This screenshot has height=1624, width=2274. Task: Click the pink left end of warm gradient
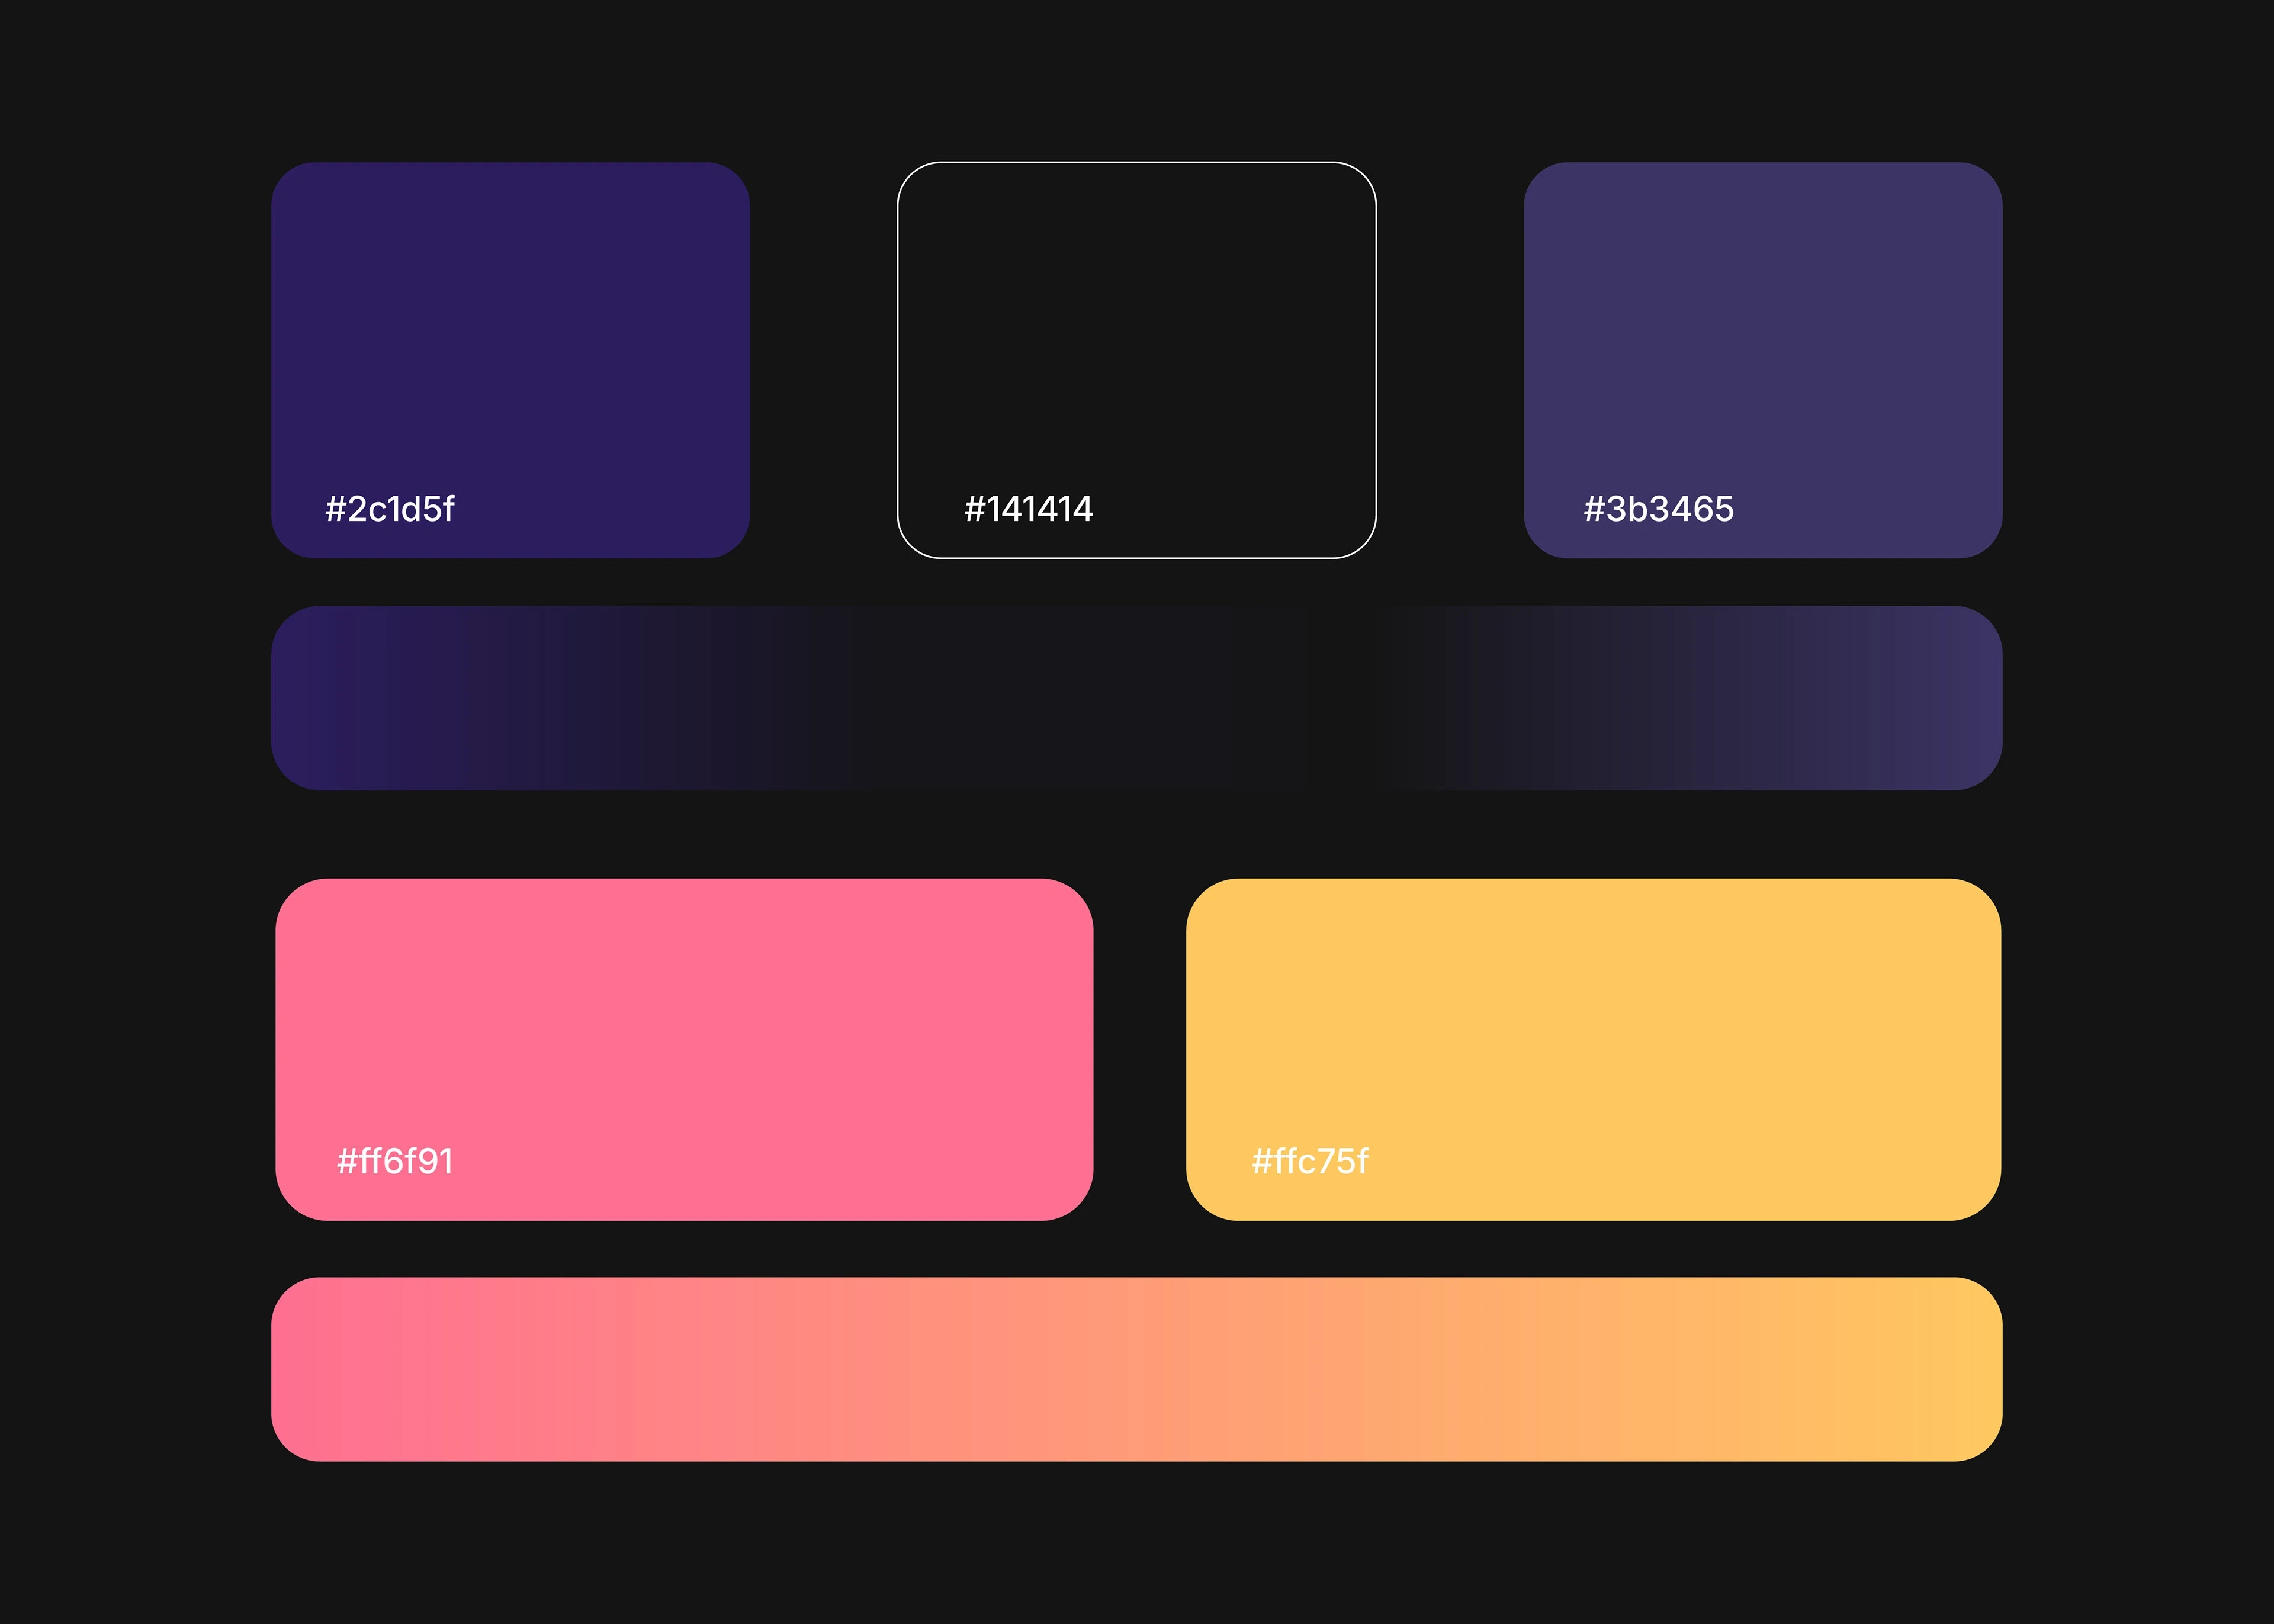tap(310, 1369)
